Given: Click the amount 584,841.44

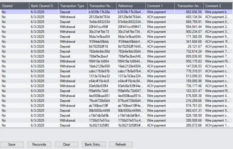Looking at the screenshot, I should click(194, 27).
